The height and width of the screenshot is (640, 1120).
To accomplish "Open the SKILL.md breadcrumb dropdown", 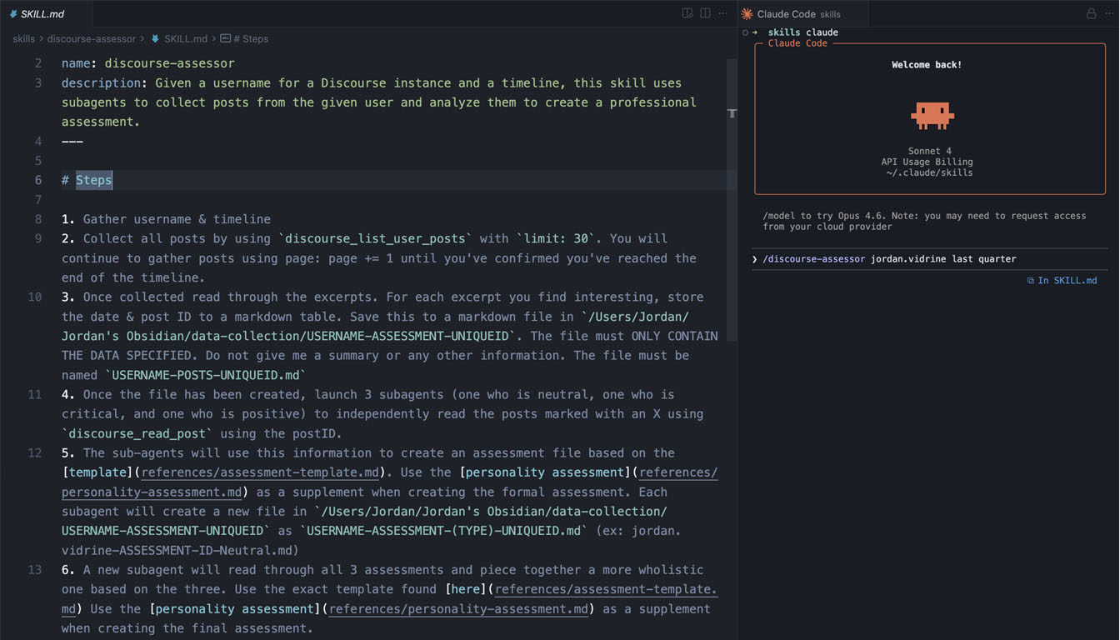I will 185,38.
